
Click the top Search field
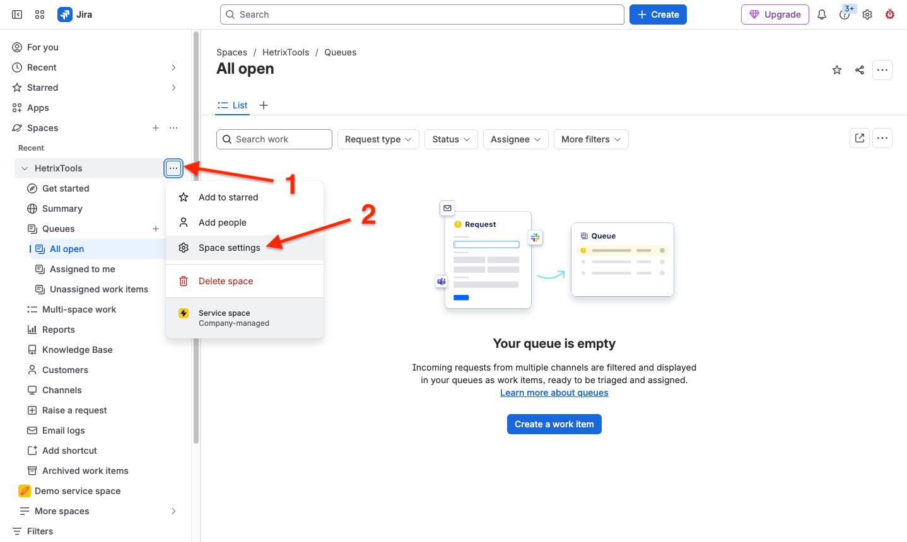coord(422,14)
